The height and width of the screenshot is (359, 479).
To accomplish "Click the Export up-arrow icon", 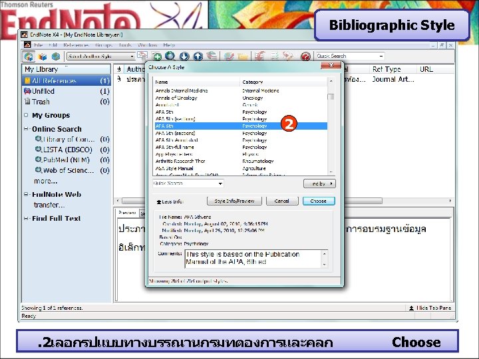I will point(198,57).
